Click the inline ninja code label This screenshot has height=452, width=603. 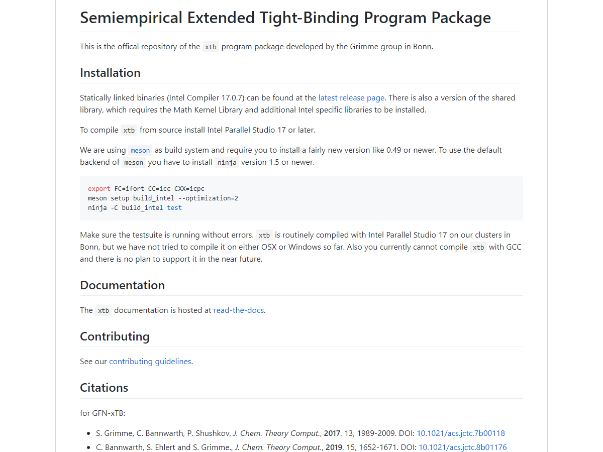point(227,162)
